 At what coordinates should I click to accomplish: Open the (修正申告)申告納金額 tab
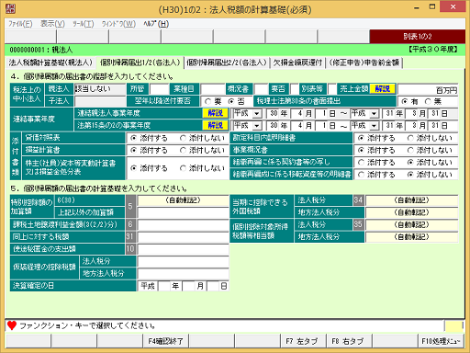point(364,63)
